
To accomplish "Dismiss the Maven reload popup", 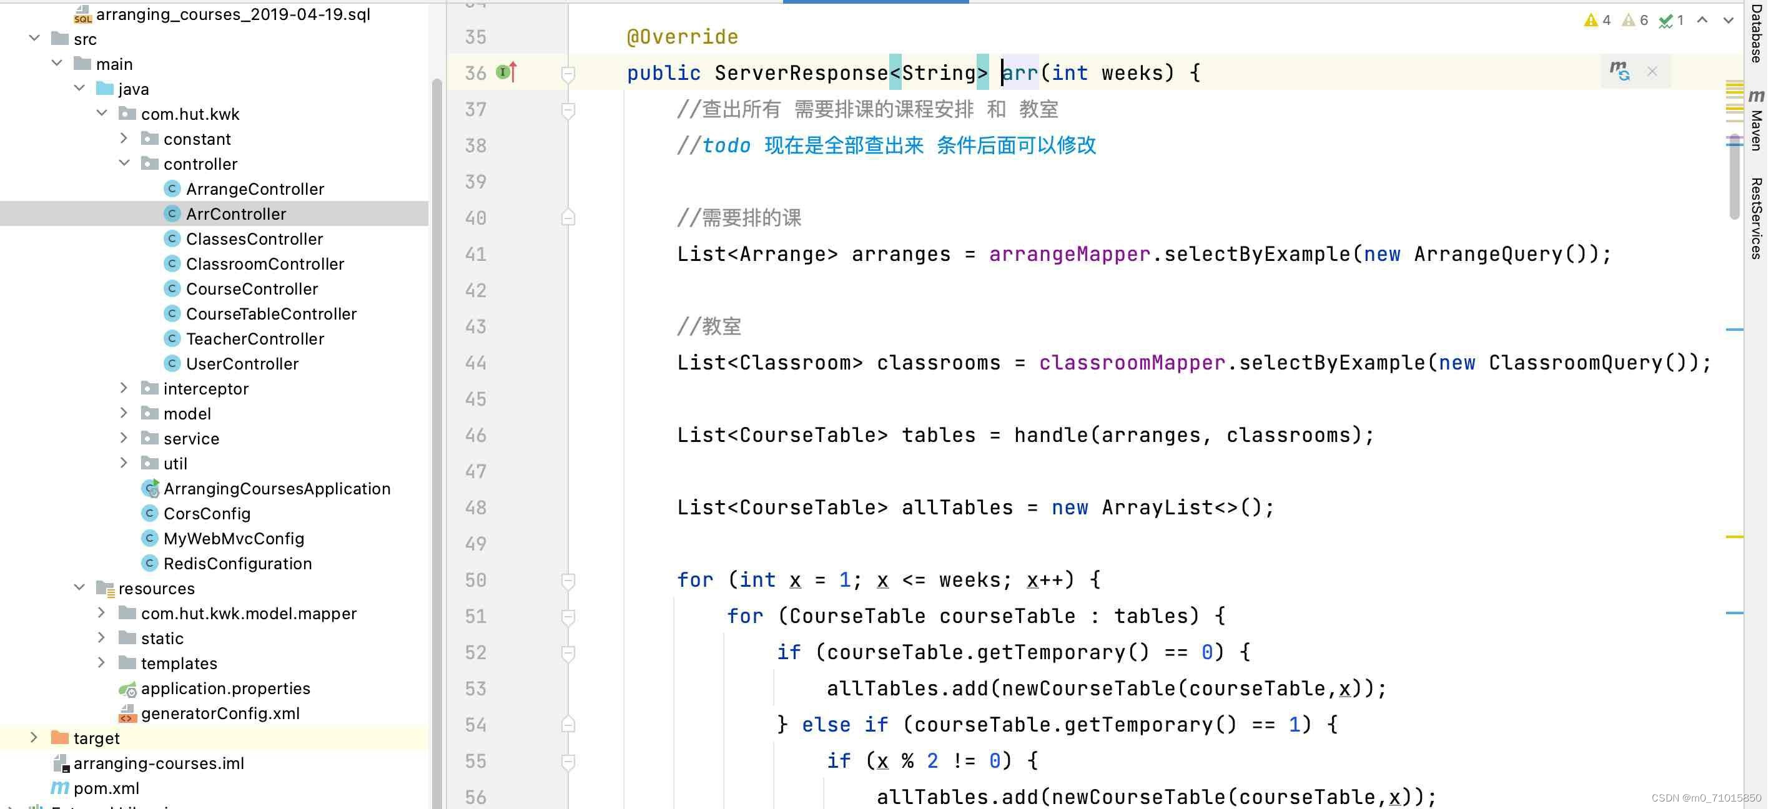I will [x=1652, y=72].
